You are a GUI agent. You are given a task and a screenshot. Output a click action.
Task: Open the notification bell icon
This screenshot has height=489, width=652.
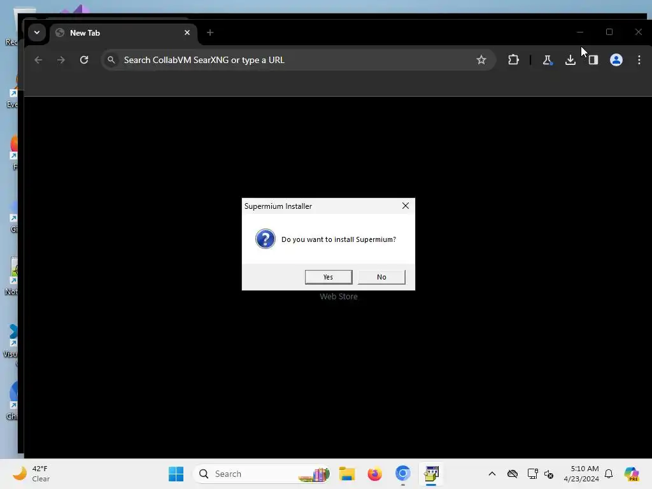(x=609, y=474)
